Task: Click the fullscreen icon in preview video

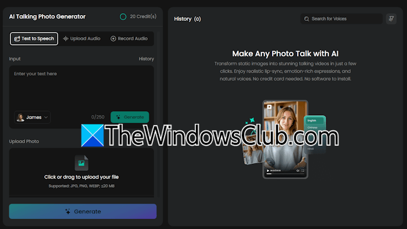Action: (303, 171)
